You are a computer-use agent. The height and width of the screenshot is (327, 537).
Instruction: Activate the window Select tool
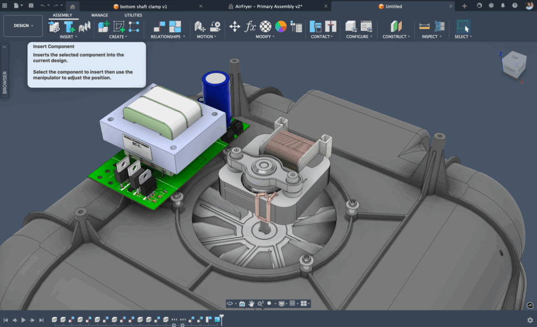coord(464,25)
